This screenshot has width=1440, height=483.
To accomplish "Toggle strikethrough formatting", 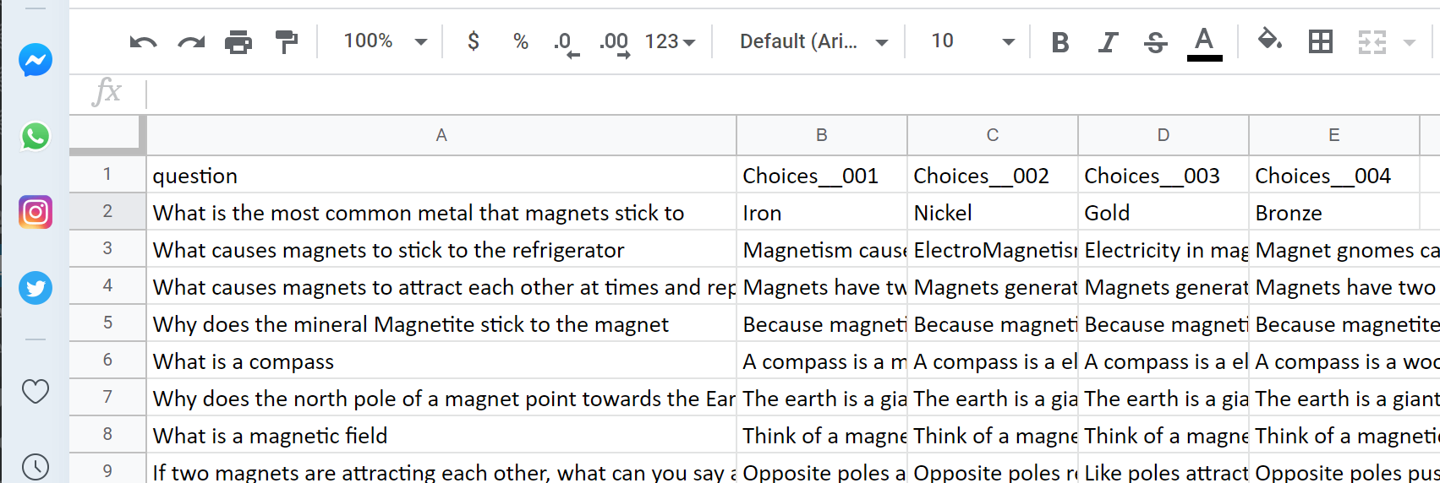I will (x=1155, y=42).
